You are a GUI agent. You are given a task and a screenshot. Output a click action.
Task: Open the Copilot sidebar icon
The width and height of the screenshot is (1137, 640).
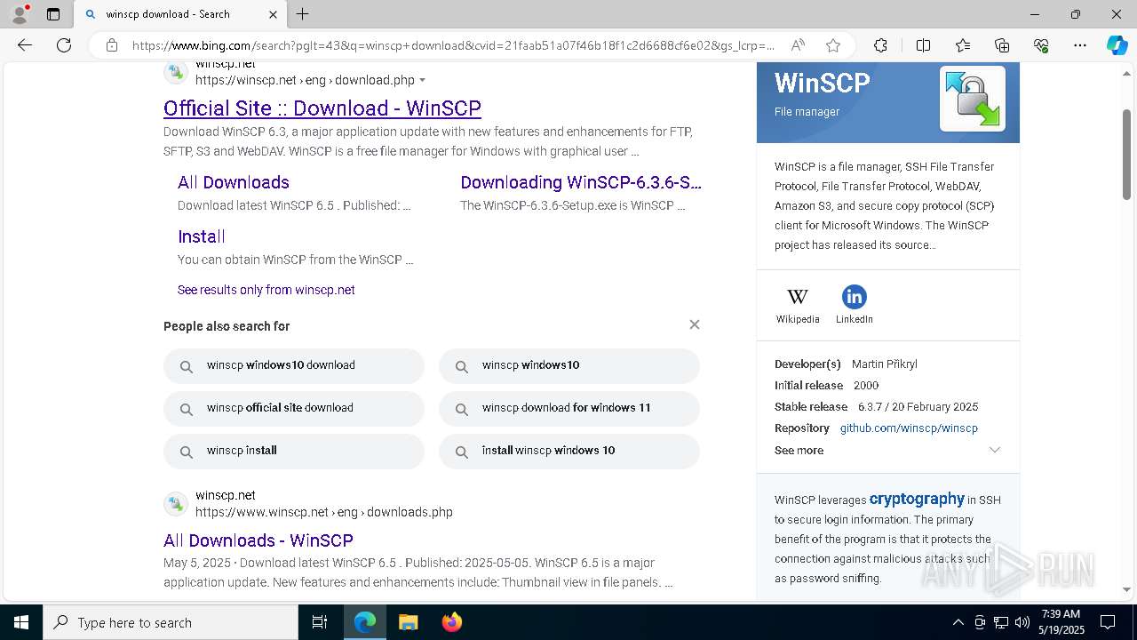1117,45
